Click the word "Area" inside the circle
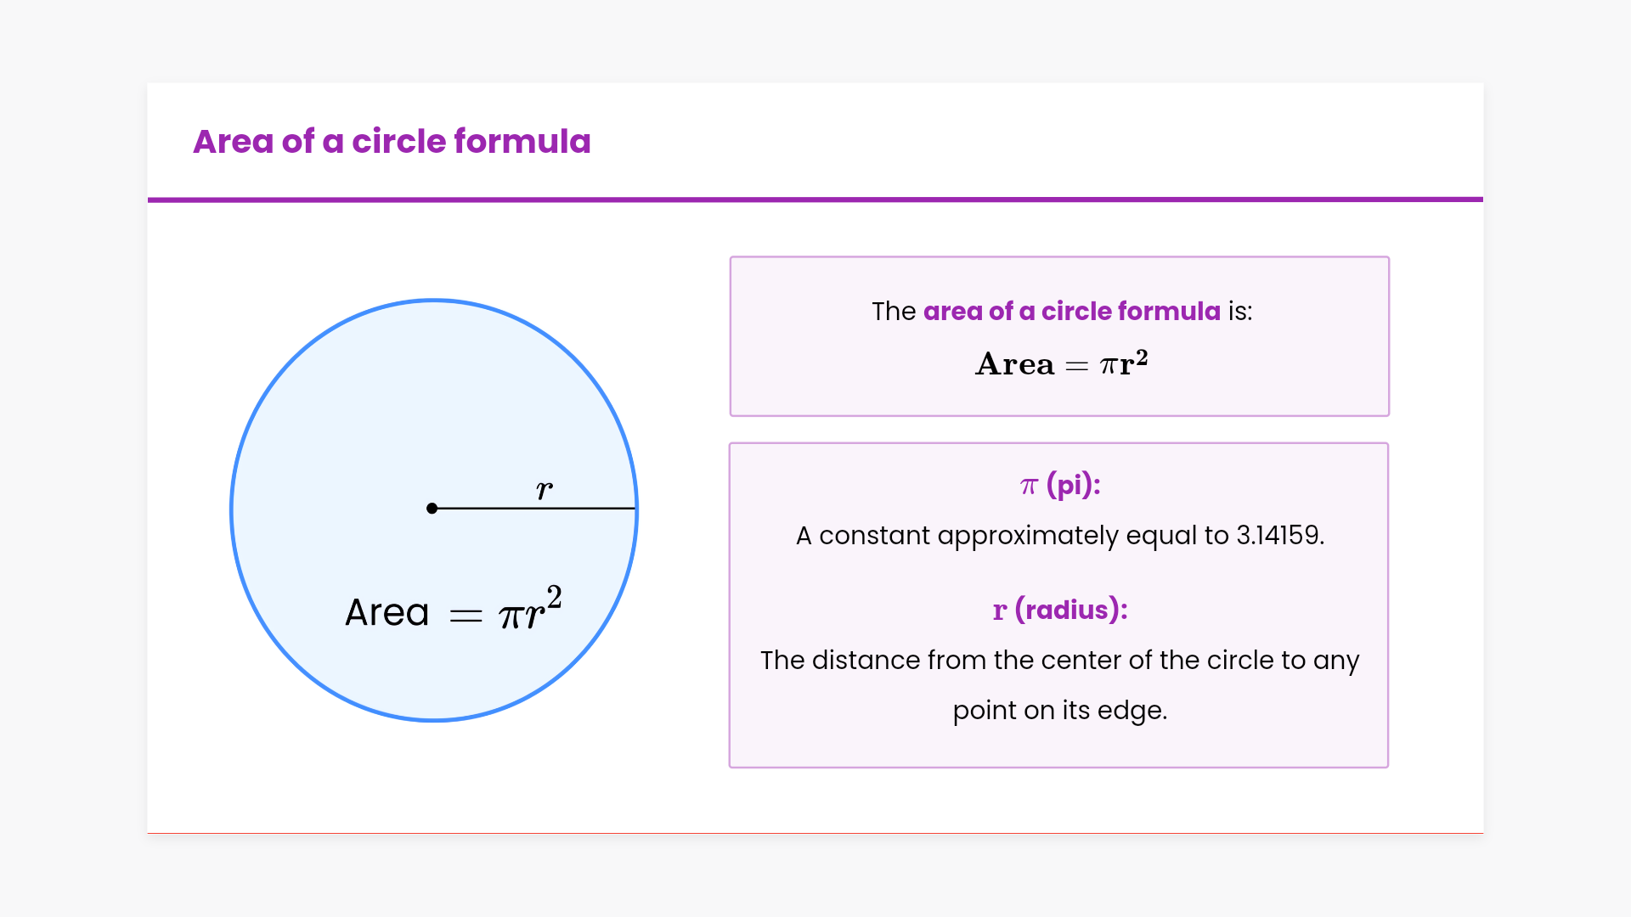The height and width of the screenshot is (917, 1631). 387,613
